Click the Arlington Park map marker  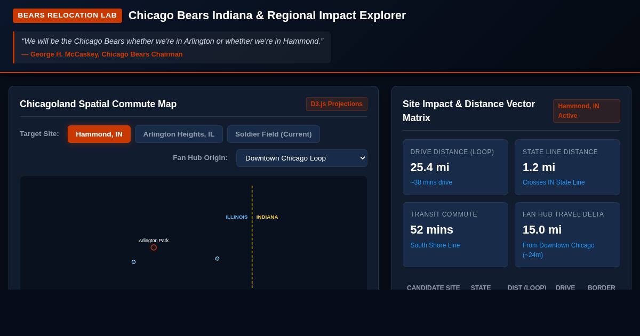(154, 247)
